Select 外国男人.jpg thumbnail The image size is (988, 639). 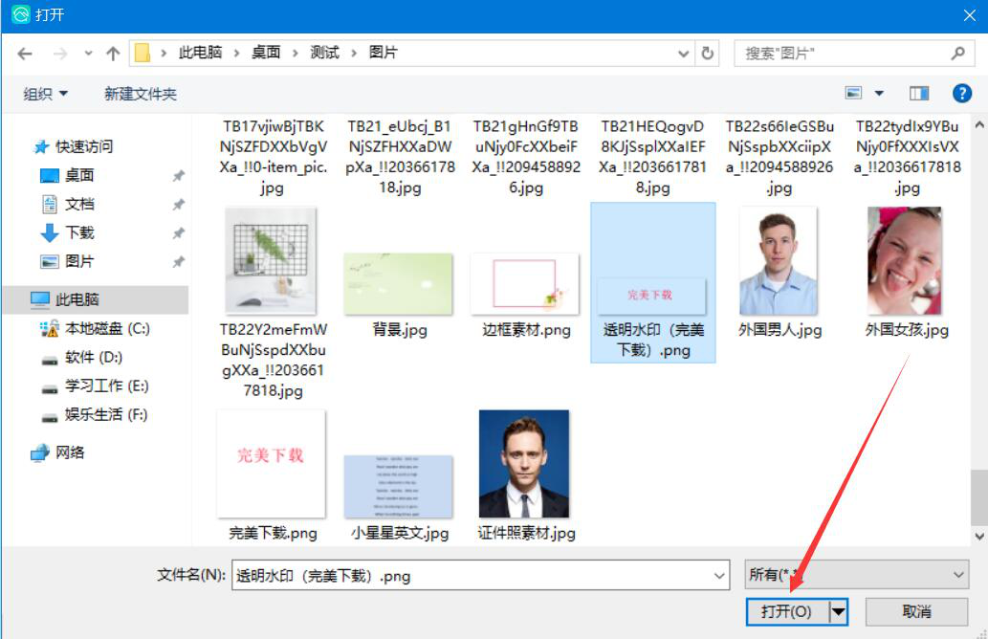tap(779, 260)
